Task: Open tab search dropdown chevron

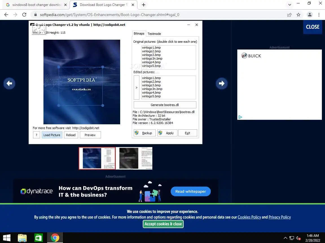Action: [289, 5]
